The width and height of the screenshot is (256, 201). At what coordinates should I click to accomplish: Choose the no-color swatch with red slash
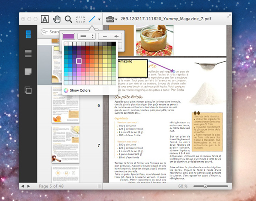point(66,44)
